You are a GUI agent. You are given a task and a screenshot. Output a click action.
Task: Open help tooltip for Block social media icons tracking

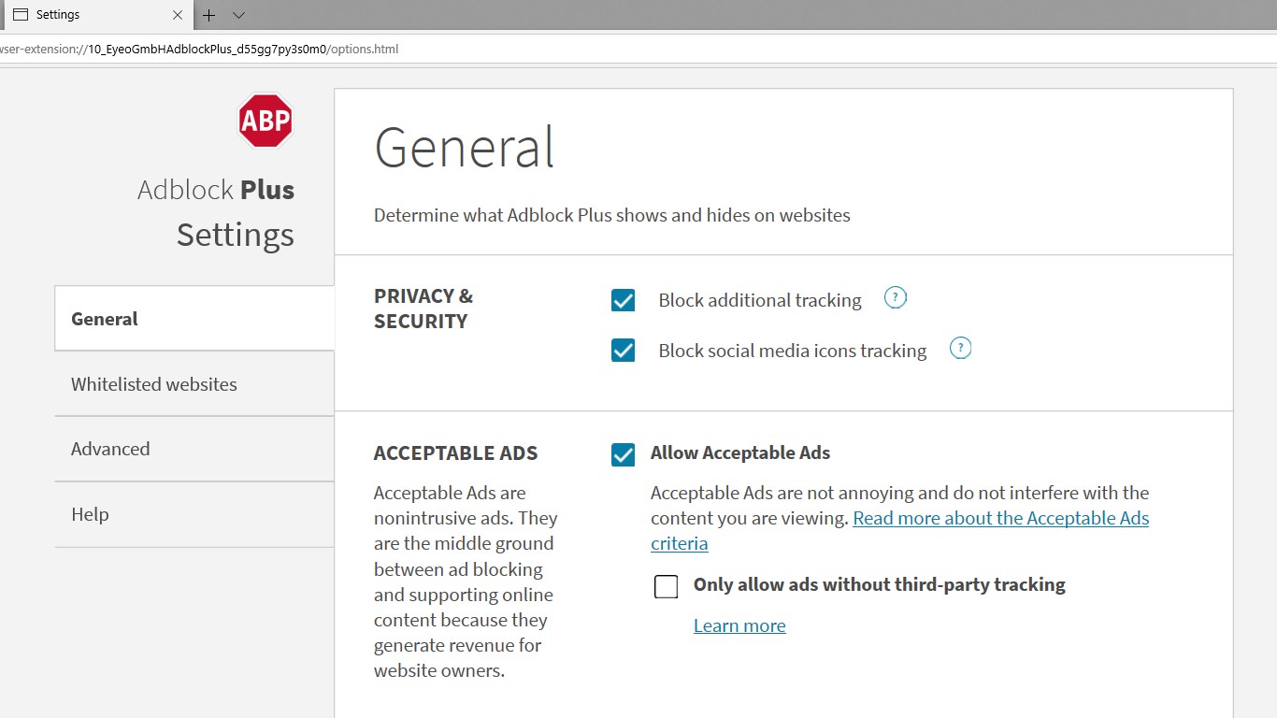960,347
